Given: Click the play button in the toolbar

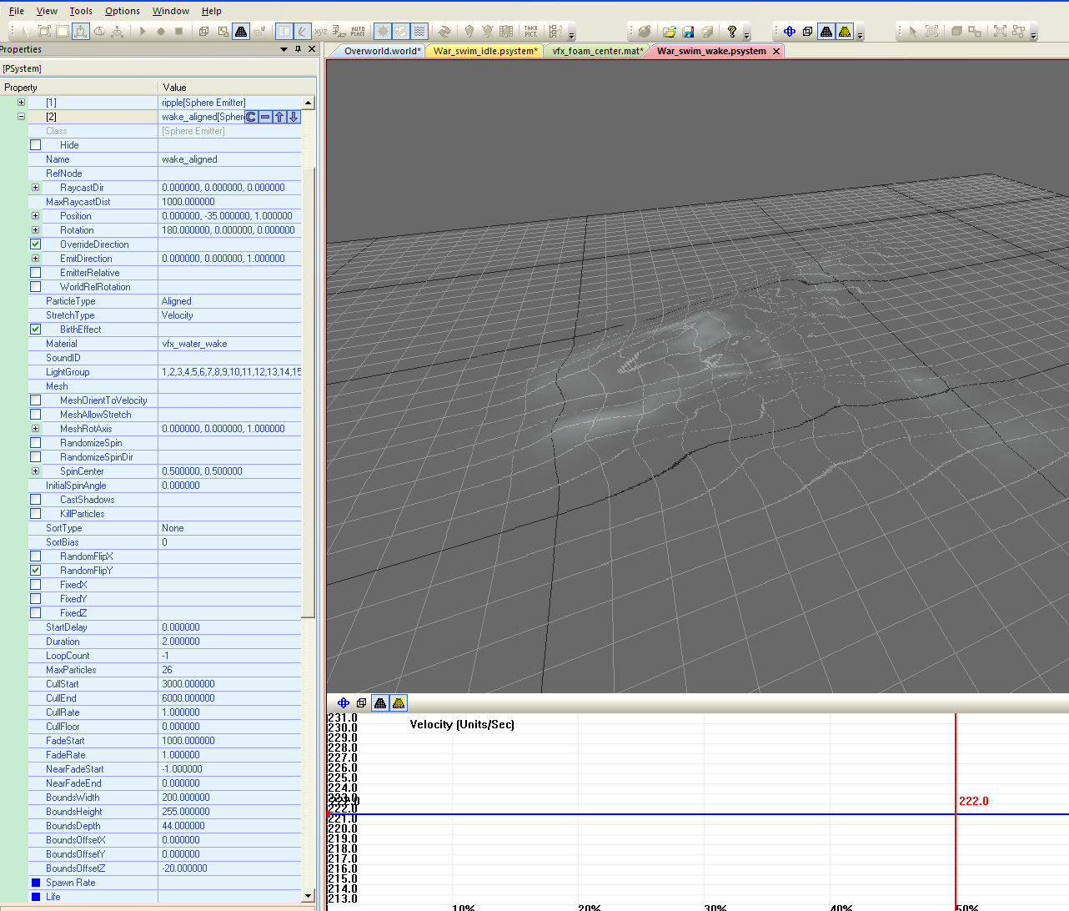Looking at the screenshot, I should click(143, 31).
